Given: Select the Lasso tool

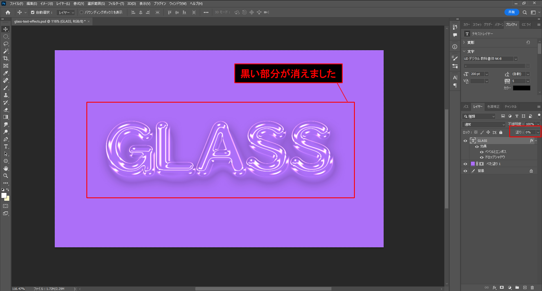Looking at the screenshot, I should coord(6,44).
